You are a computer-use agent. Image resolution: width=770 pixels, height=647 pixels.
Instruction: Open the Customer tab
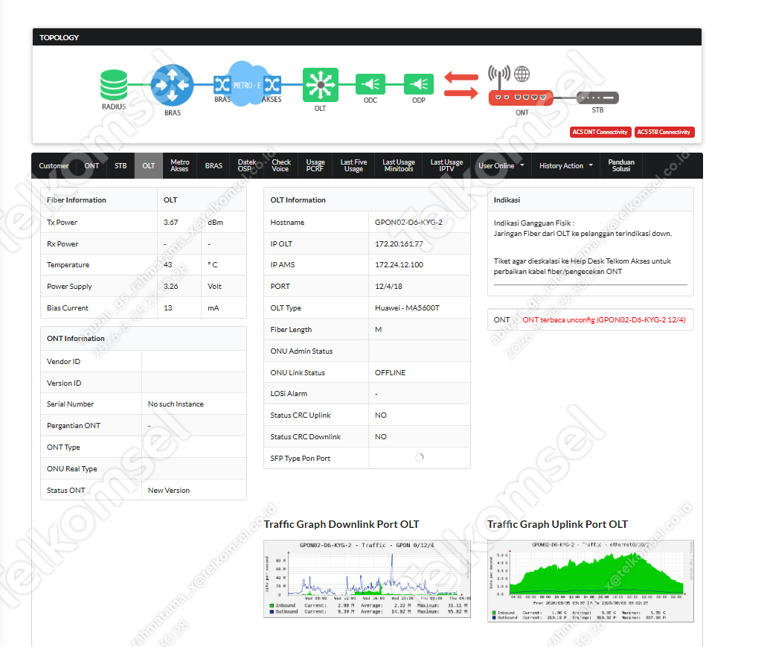pyautogui.click(x=54, y=165)
